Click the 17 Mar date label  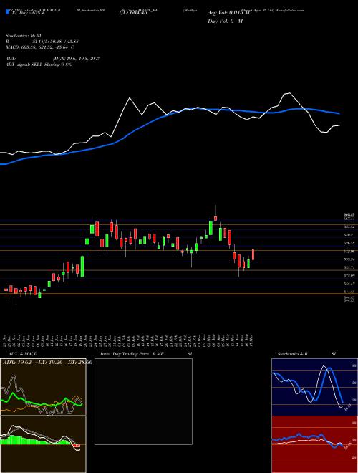tap(251, 341)
